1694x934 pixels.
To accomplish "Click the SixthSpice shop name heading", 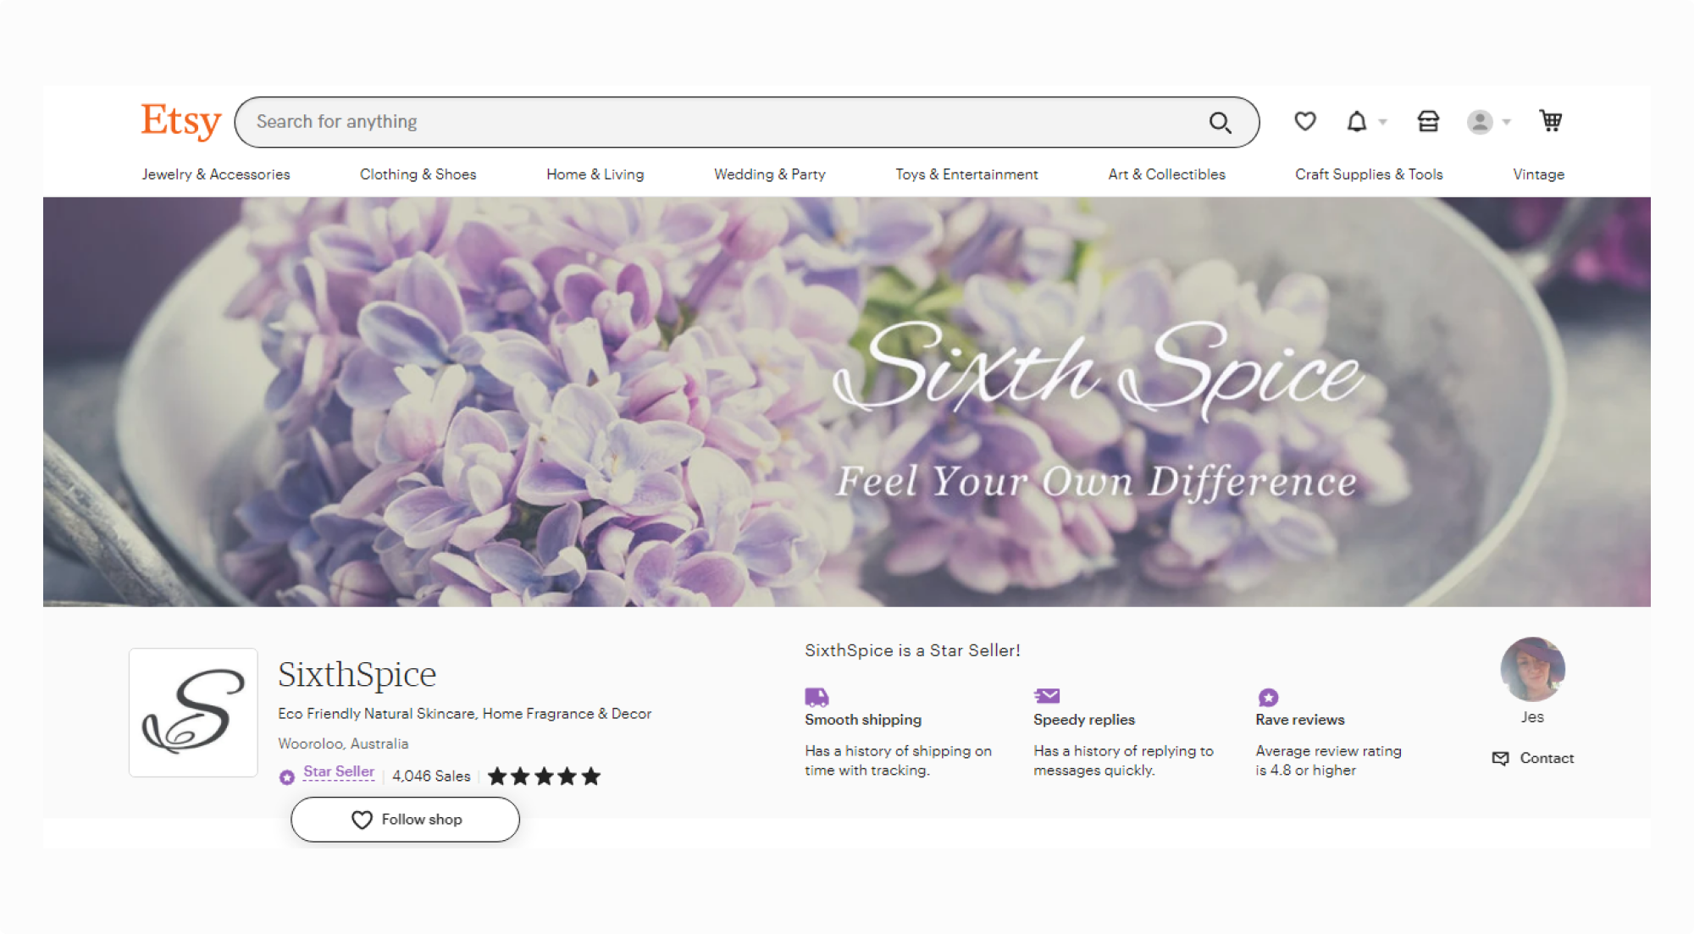I will 357,674.
